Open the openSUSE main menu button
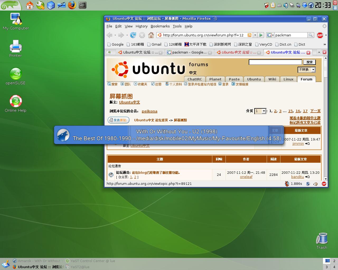 tap(11, 5)
